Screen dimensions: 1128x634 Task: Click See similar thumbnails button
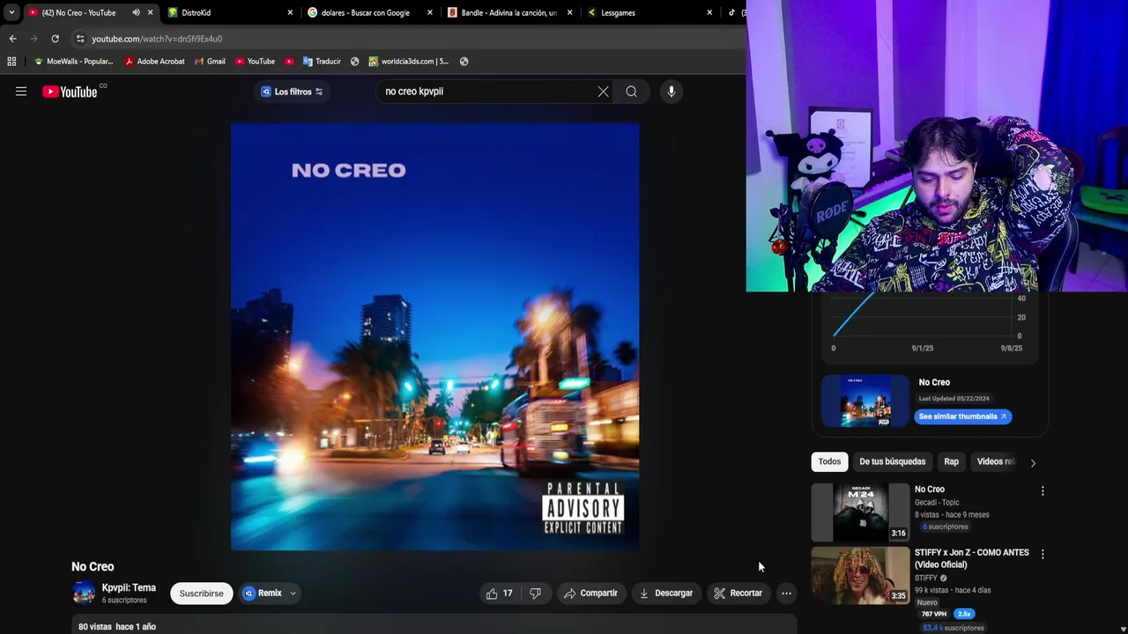[x=962, y=417]
